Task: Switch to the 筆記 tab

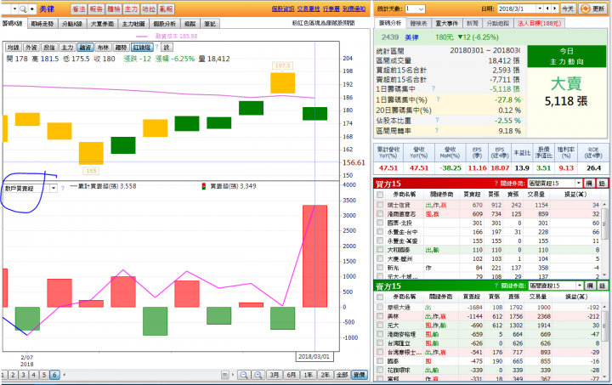Action: pyautogui.click(x=210, y=24)
